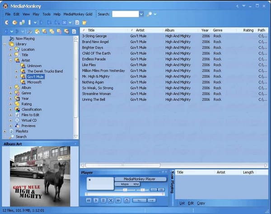The image size is (271, 214).
Task: Open the Search box history dropdown
Action: point(141,14)
